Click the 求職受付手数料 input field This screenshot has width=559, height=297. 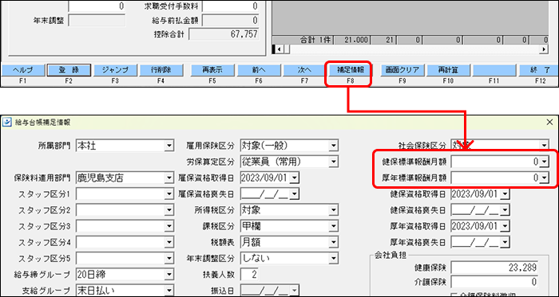pos(231,6)
